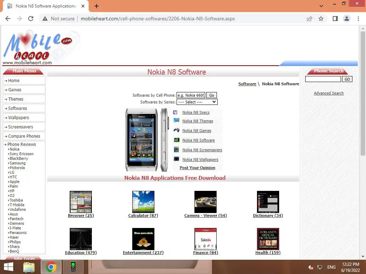
Task: Open the Nokia N8 Specs link
Action: point(196,112)
